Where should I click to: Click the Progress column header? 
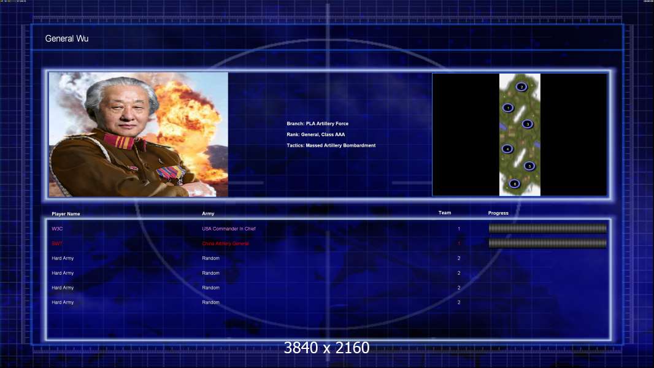click(x=498, y=213)
